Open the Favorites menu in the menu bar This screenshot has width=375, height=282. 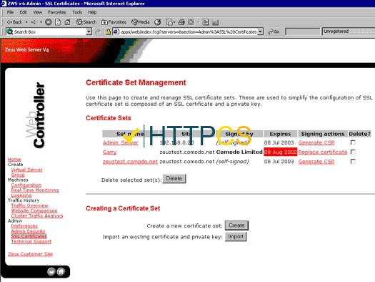(x=57, y=12)
